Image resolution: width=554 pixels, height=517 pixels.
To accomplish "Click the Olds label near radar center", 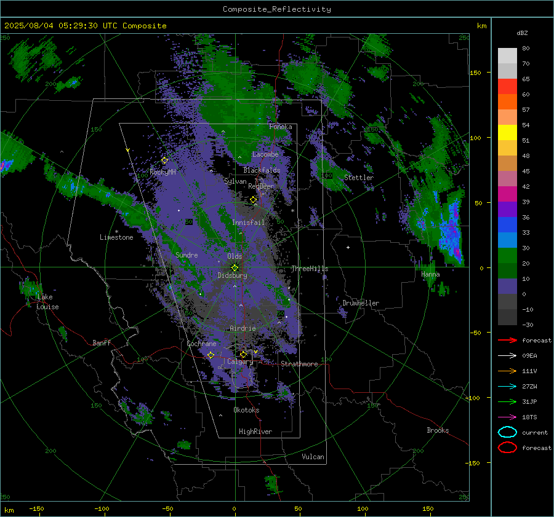I will [x=235, y=256].
